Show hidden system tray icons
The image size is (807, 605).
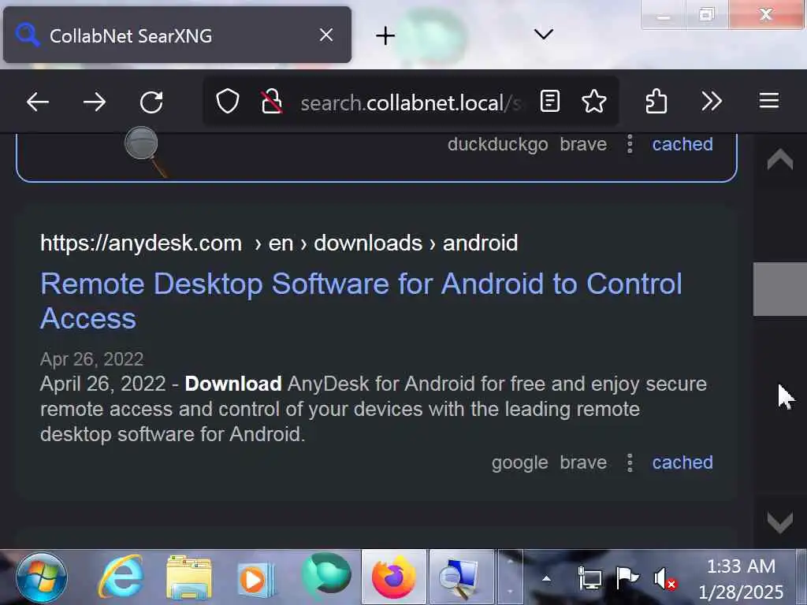[547, 579]
